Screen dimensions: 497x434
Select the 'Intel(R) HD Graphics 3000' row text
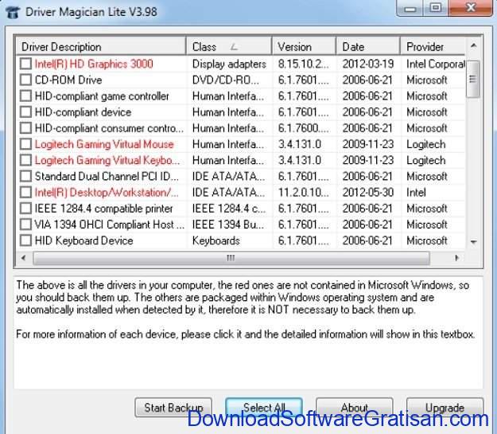[94, 64]
